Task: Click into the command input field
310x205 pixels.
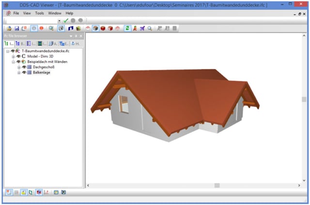Action: (x=31, y=21)
